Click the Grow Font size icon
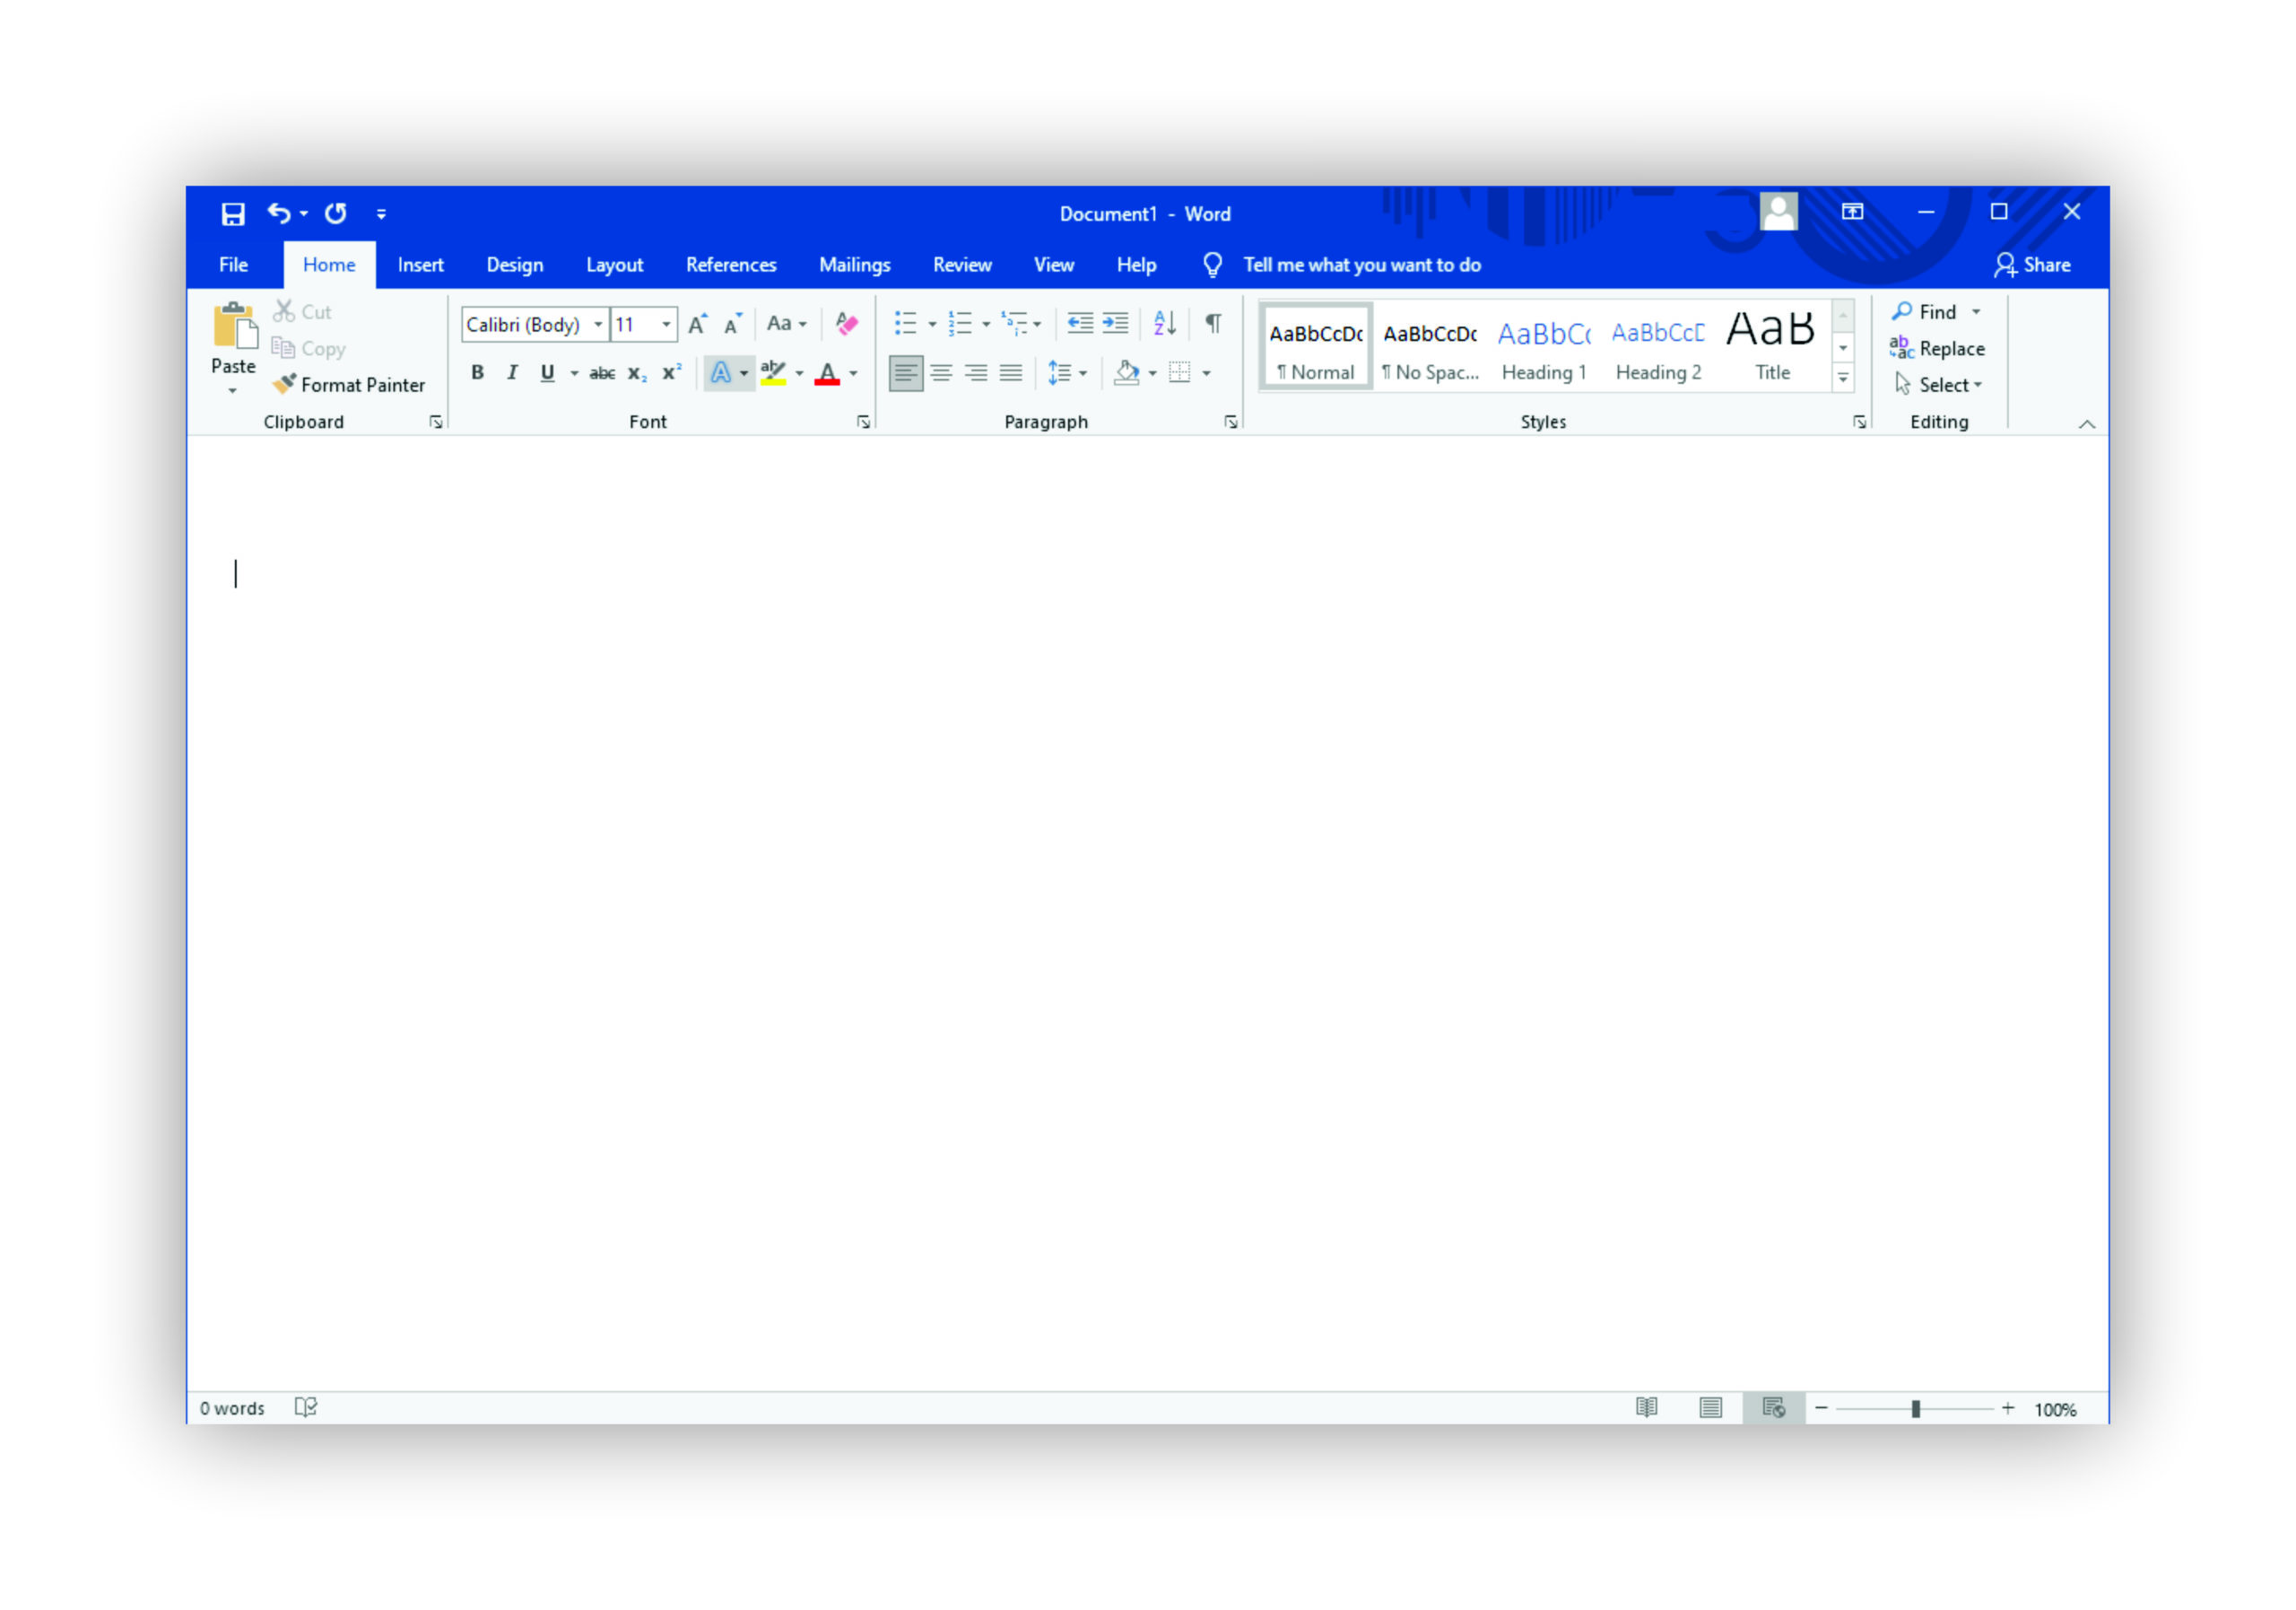 coord(698,323)
